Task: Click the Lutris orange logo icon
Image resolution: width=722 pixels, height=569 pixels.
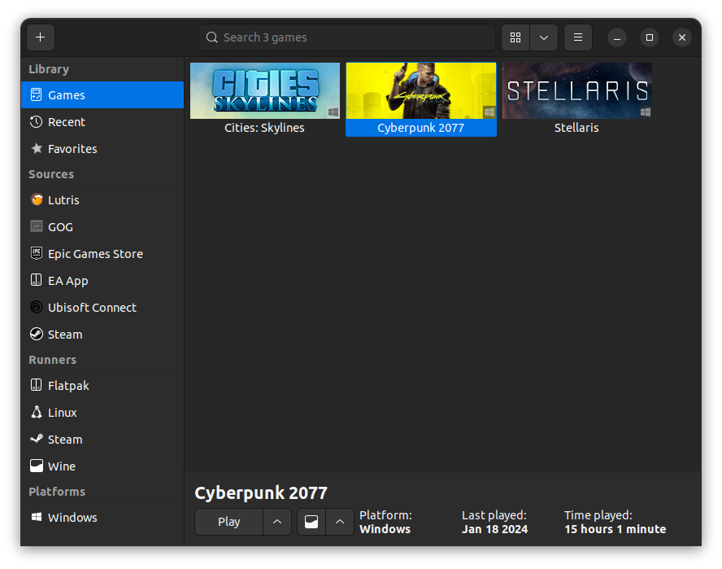Action: [37, 199]
